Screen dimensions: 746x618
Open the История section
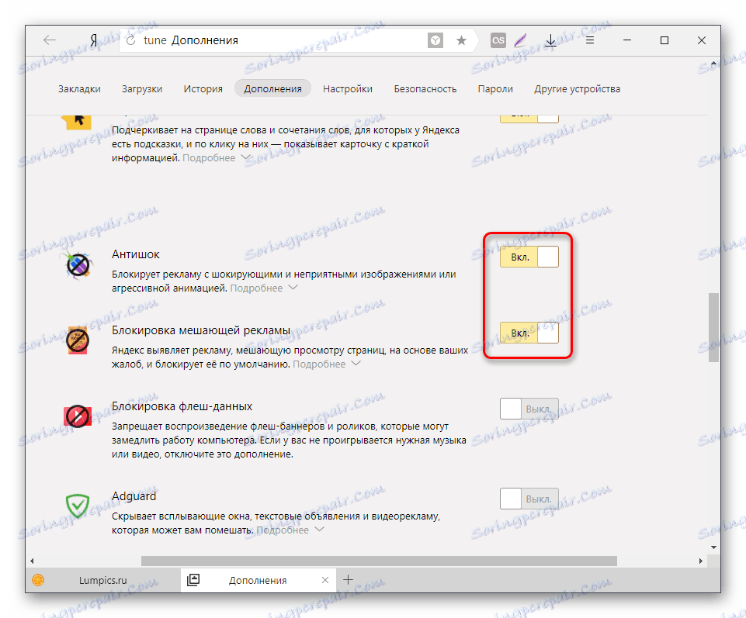pos(203,89)
